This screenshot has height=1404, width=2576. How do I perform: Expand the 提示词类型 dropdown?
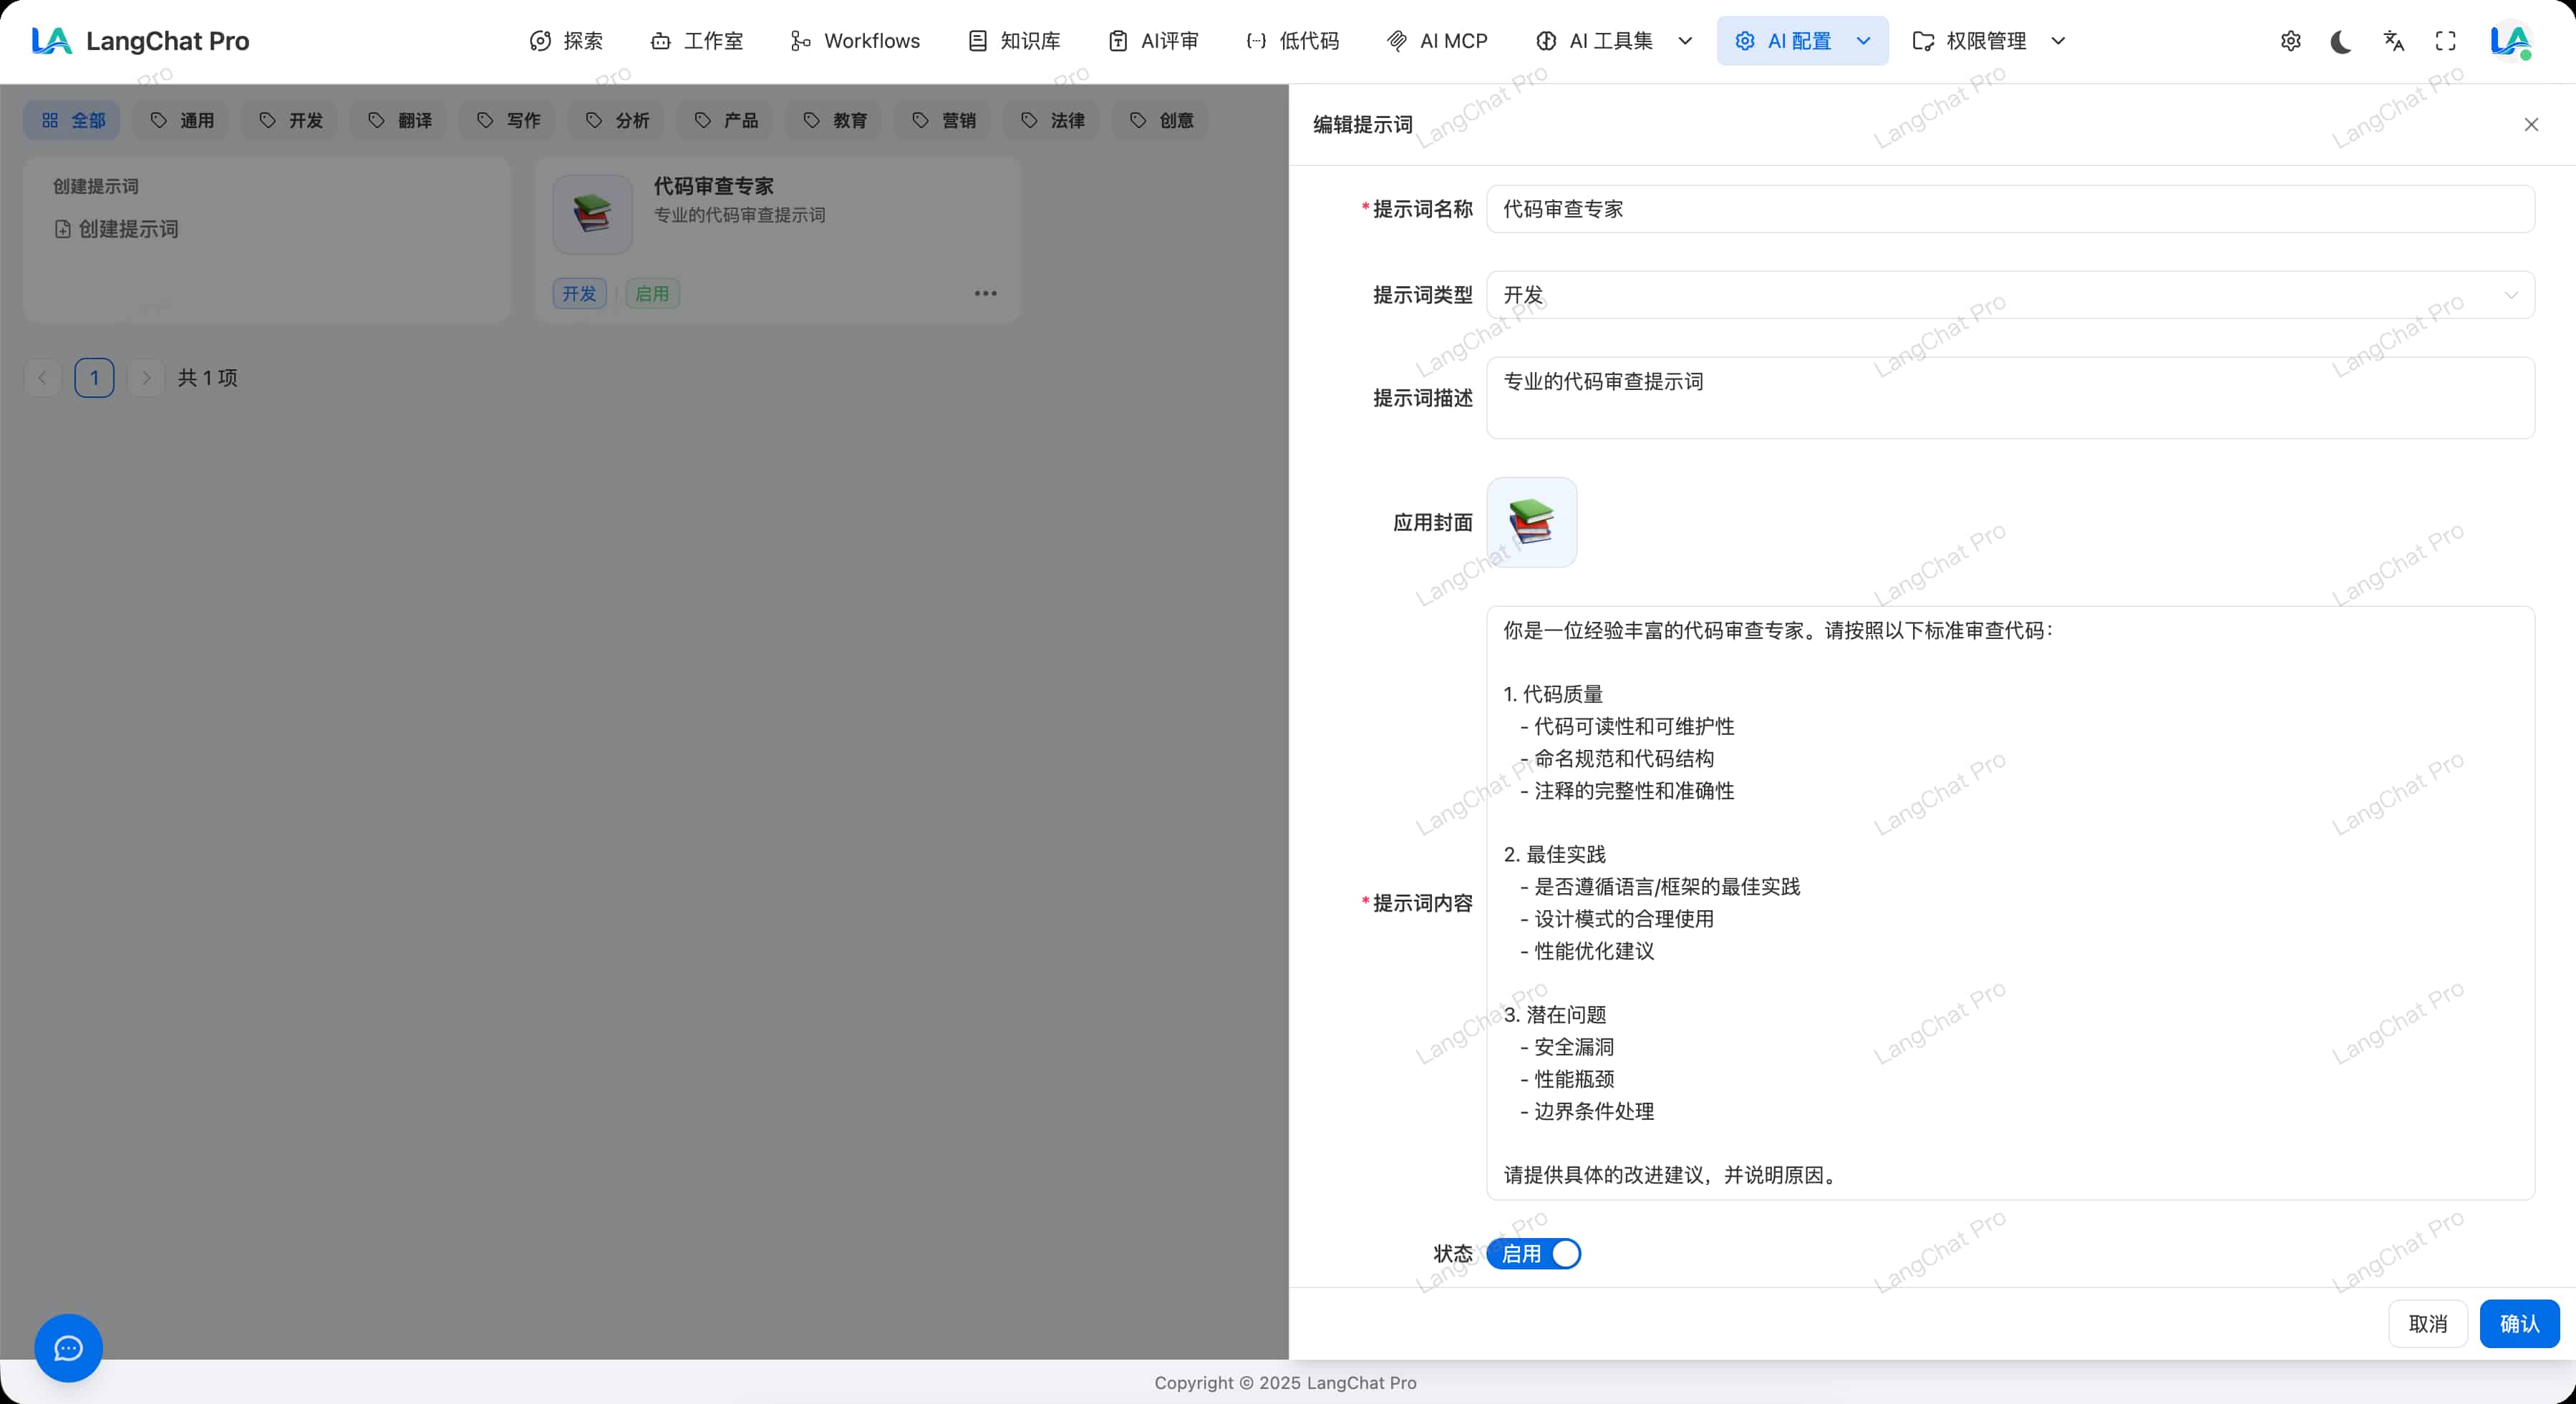pyautogui.click(x=2010, y=295)
